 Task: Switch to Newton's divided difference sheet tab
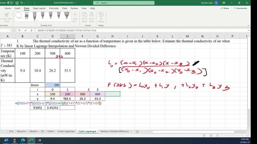pyautogui.click(x=114, y=132)
